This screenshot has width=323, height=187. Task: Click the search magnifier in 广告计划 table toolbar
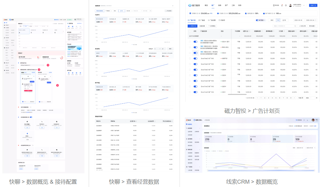pos(295,26)
